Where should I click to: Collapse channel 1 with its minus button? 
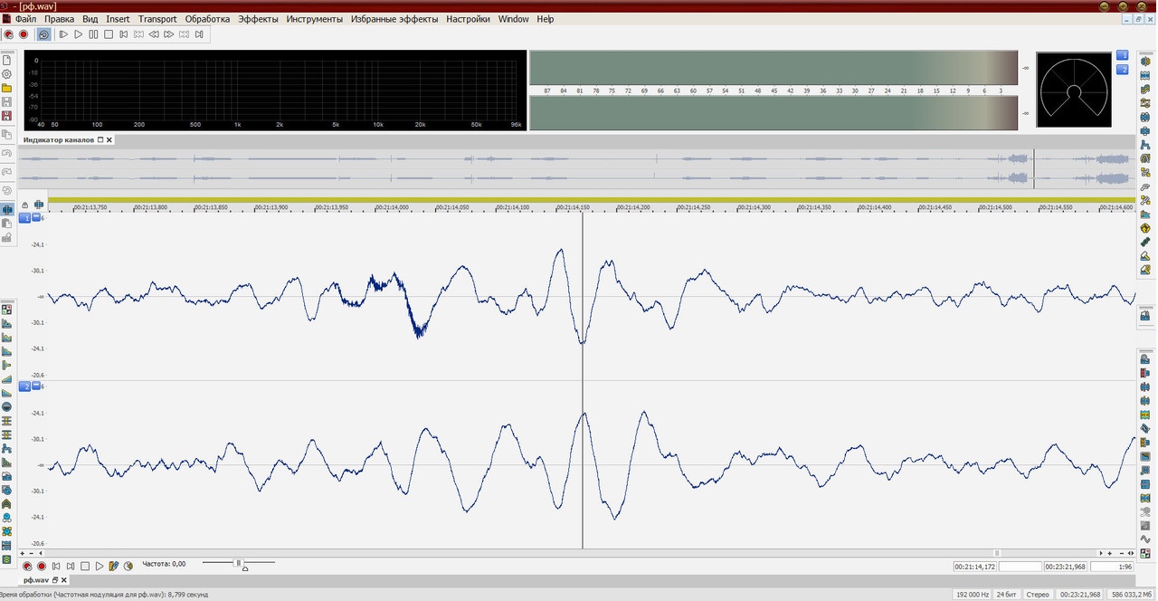(36, 218)
